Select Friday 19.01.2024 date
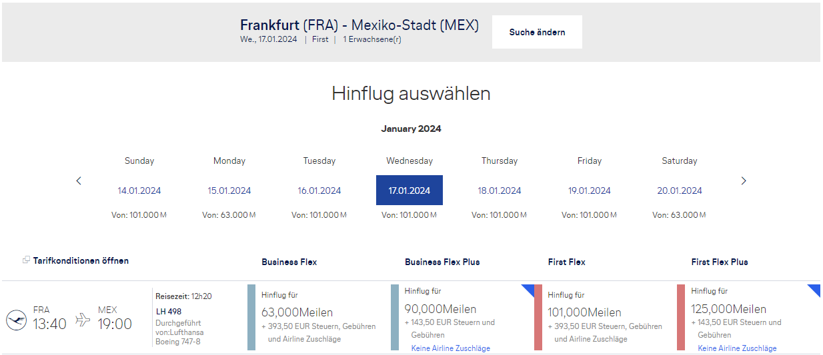Screen dimensions: 823x355 point(590,190)
